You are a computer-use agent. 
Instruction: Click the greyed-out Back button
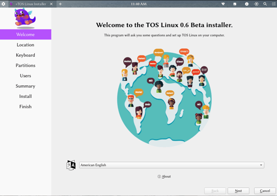215,191
